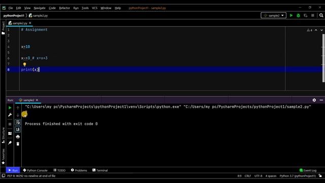This screenshot has height=183, width=325.
Task: Place cursor on line 4 x=10
Action: [25, 47]
